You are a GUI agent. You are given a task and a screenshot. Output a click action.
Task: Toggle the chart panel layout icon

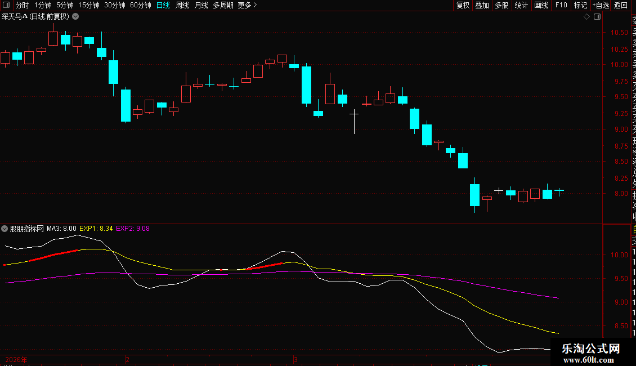coord(597,17)
